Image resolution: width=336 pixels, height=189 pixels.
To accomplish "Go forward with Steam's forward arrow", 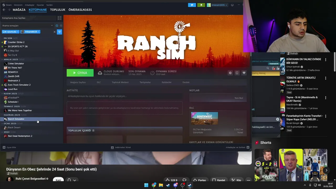I will [x=9, y=10].
